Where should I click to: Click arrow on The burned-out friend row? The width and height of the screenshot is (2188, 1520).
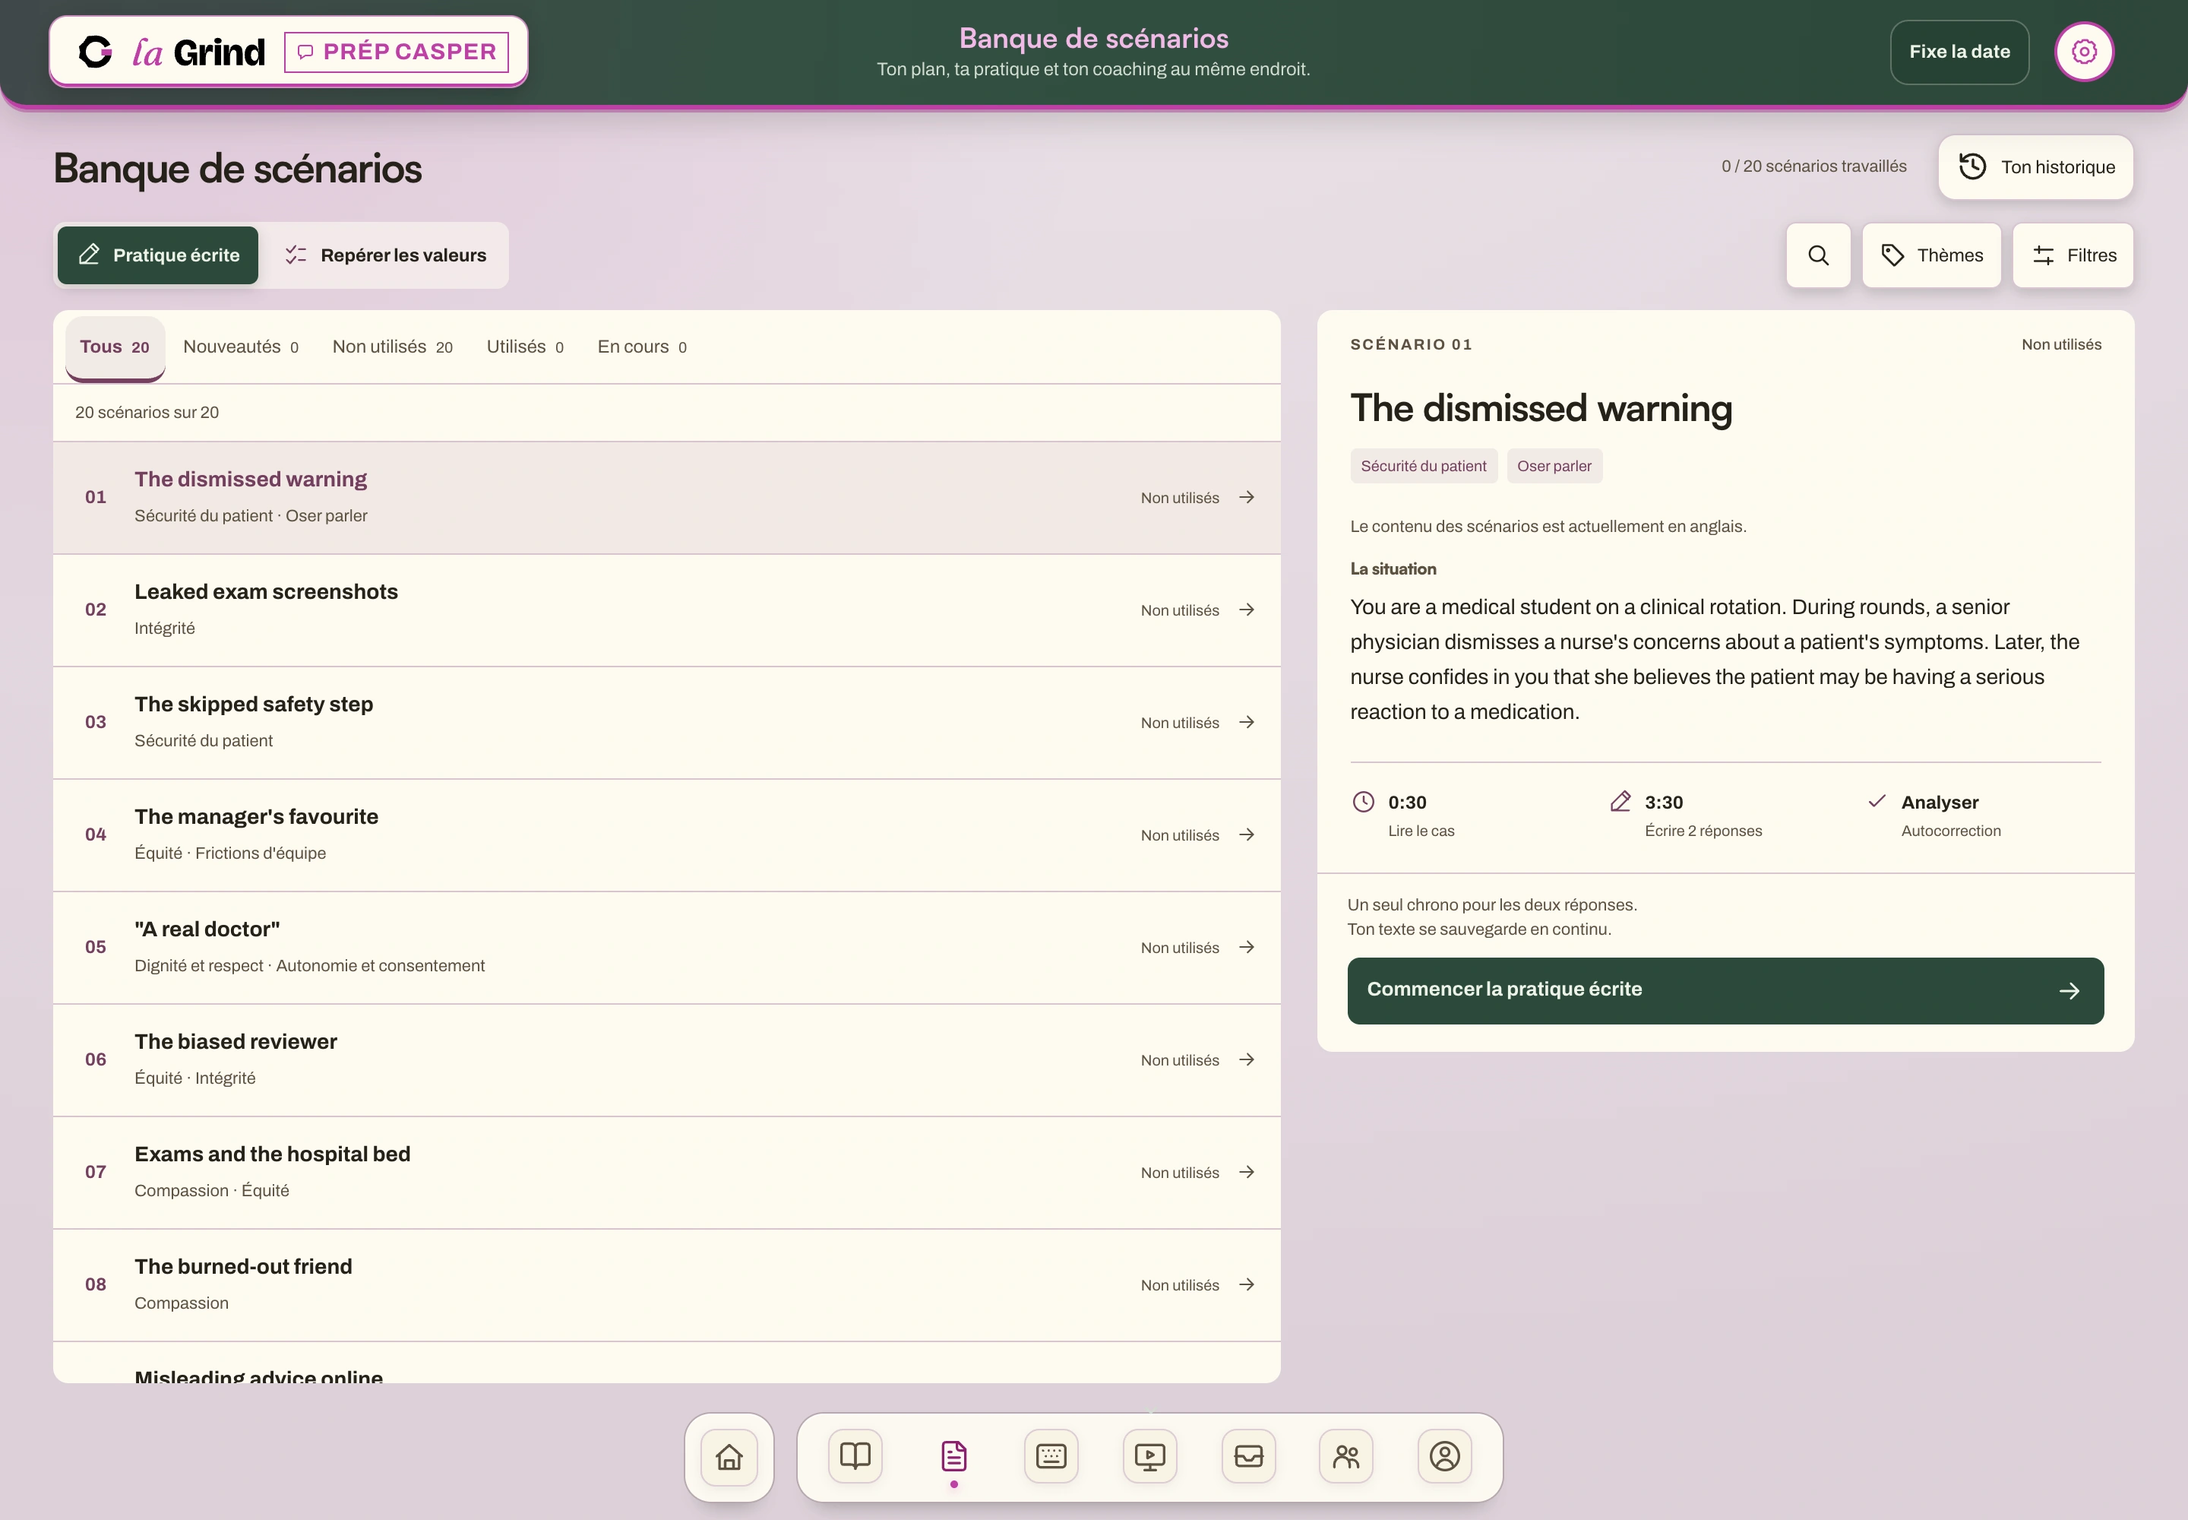pyautogui.click(x=1247, y=1284)
